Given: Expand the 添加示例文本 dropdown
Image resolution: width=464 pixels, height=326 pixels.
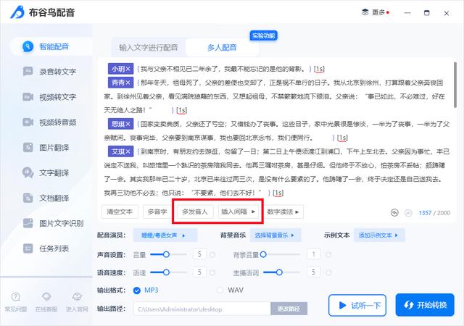Looking at the screenshot, I should point(378,235).
